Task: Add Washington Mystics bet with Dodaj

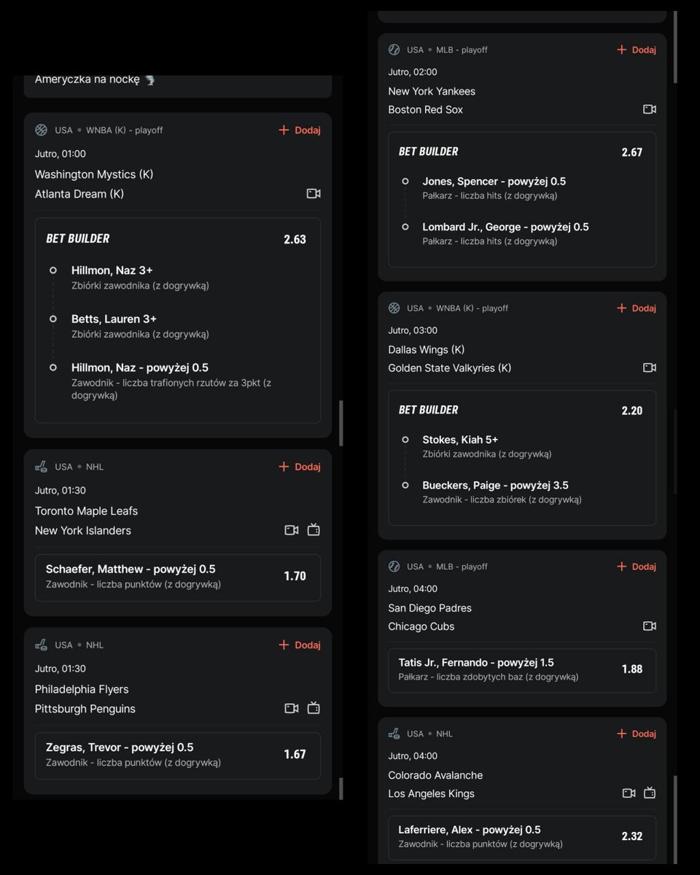Action: pos(300,131)
